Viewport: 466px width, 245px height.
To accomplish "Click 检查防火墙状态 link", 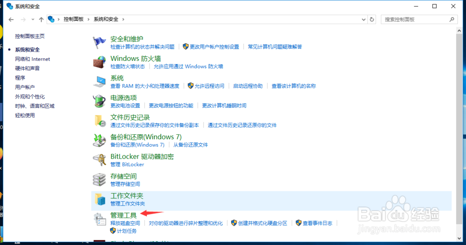I will point(128,66).
